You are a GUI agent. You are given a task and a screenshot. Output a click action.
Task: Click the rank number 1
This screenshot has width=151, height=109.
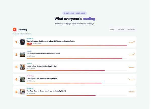click(16, 42)
